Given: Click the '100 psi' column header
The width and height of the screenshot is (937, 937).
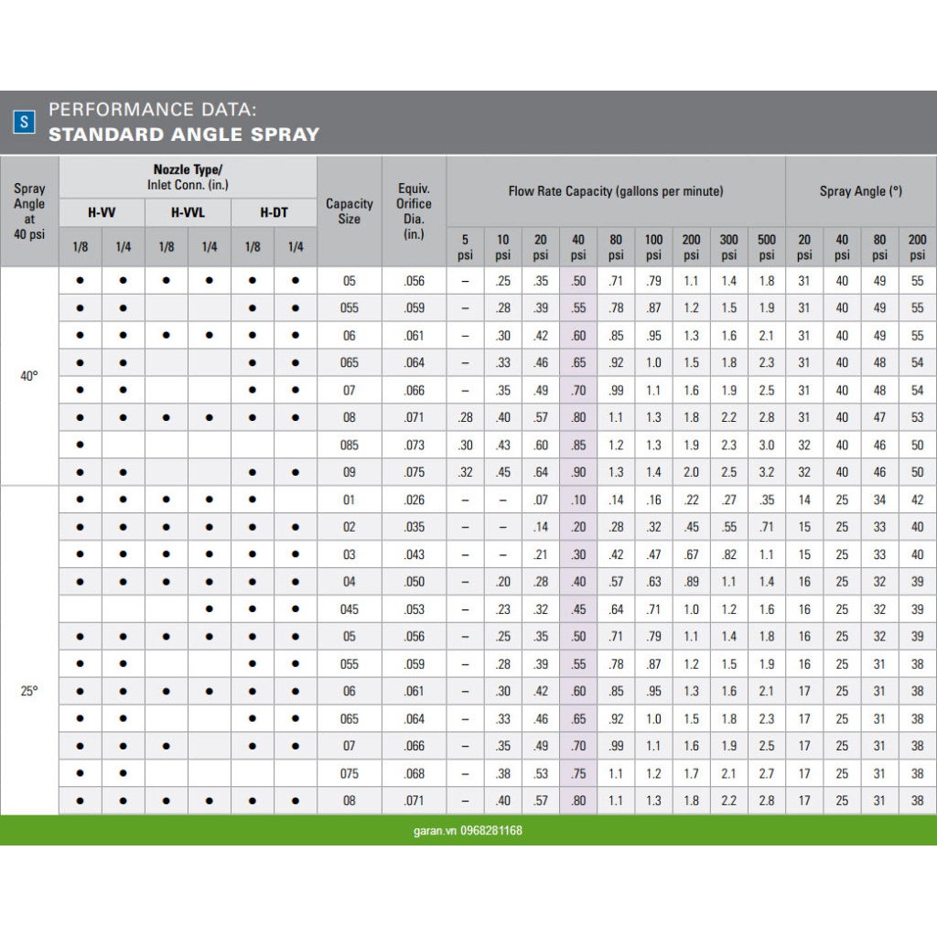Looking at the screenshot, I should pyautogui.click(x=653, y=247).
